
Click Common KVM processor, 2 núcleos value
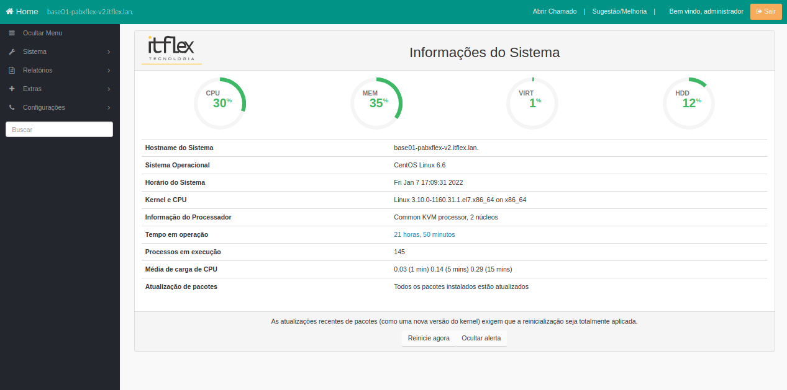click(446, 218)
